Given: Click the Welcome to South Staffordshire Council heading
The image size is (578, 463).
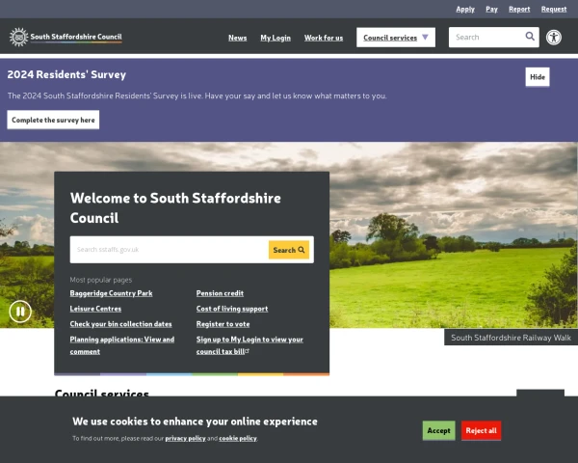Looking at the screenshot, I should point(175,208).
